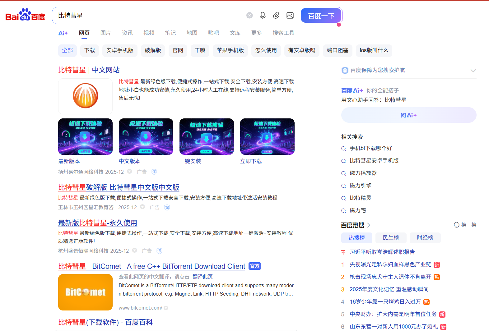Open image search via the picture icon
The height and width of the screenshot is (331, 489).
coord(290,16)
